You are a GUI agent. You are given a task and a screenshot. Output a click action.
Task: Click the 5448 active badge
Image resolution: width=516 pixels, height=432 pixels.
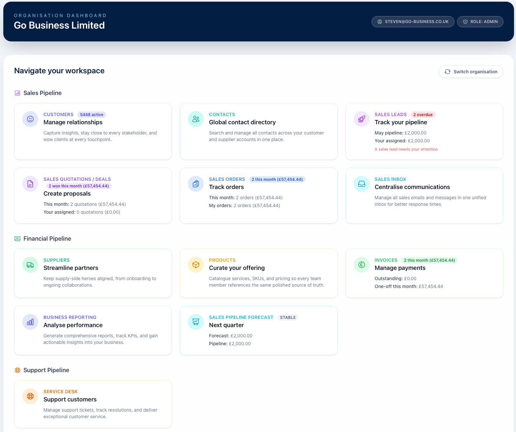coord(91,115)
